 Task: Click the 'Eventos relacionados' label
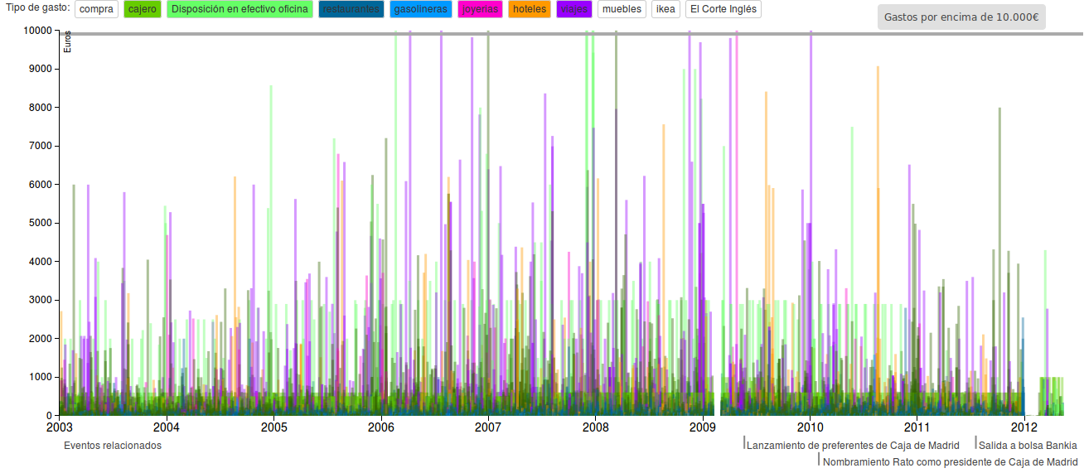click(113, 446)
